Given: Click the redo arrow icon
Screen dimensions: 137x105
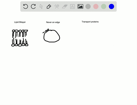Looking at the screenshot, I should 33,7.
